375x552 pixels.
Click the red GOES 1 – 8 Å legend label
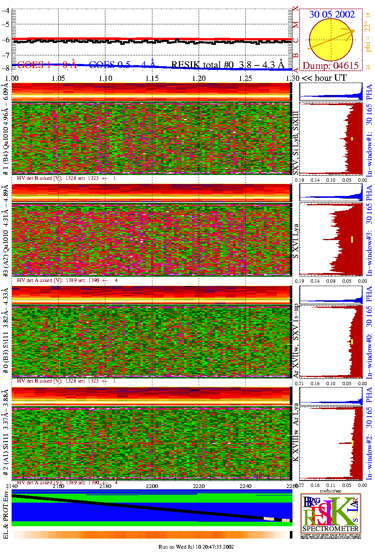pyautogui.click(x=47, y=65)
